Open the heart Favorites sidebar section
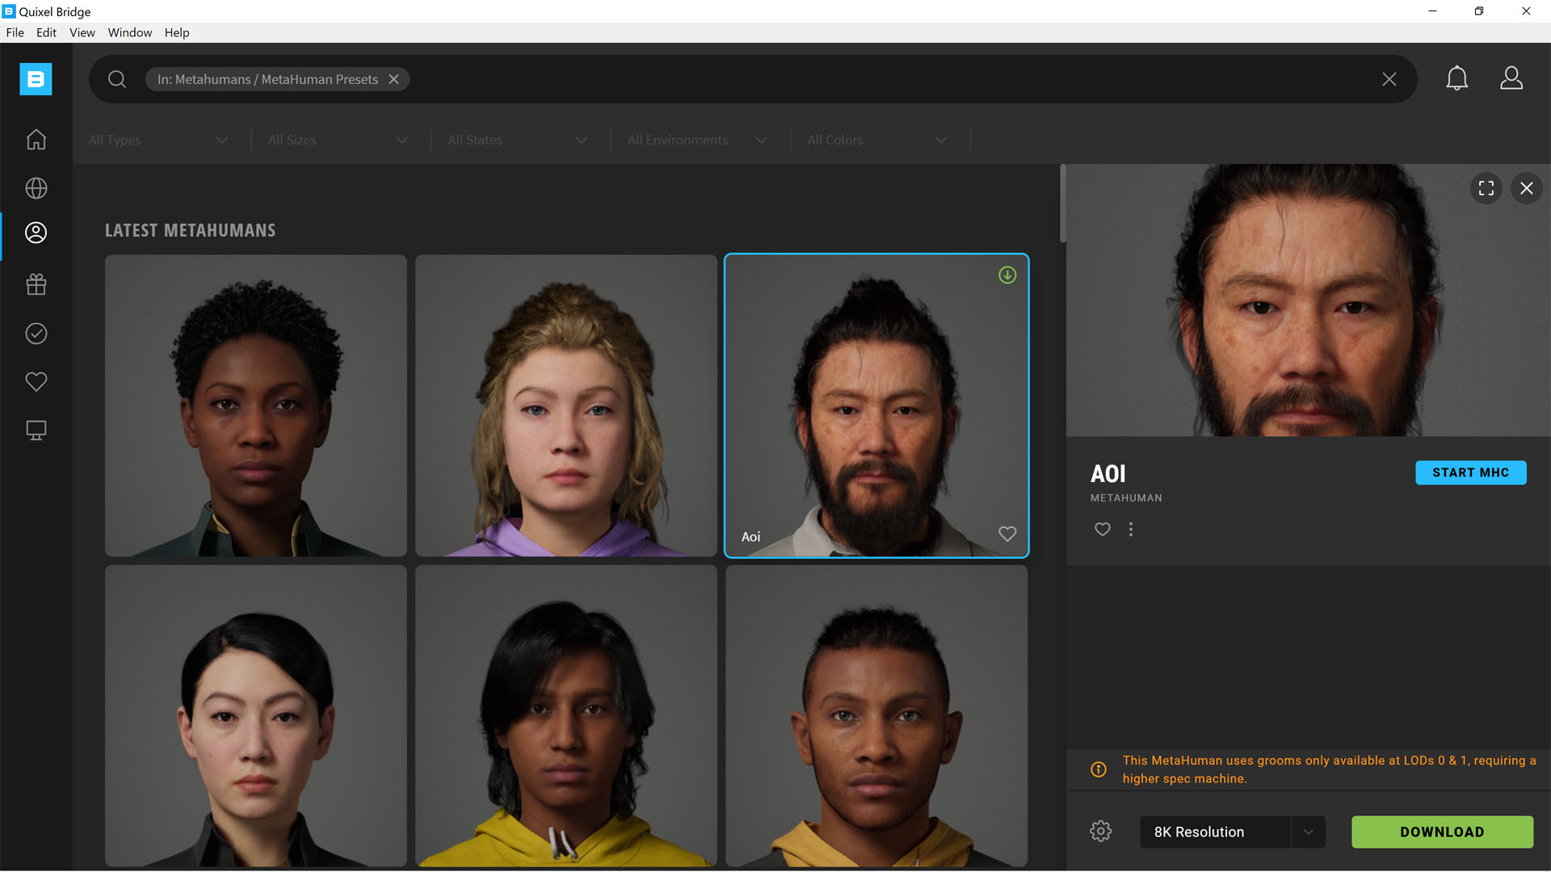This screenshot has width=1551, height=872. click(36, 381)
